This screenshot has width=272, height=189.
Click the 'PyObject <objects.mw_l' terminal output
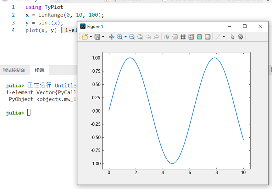[x=42, y=99]
